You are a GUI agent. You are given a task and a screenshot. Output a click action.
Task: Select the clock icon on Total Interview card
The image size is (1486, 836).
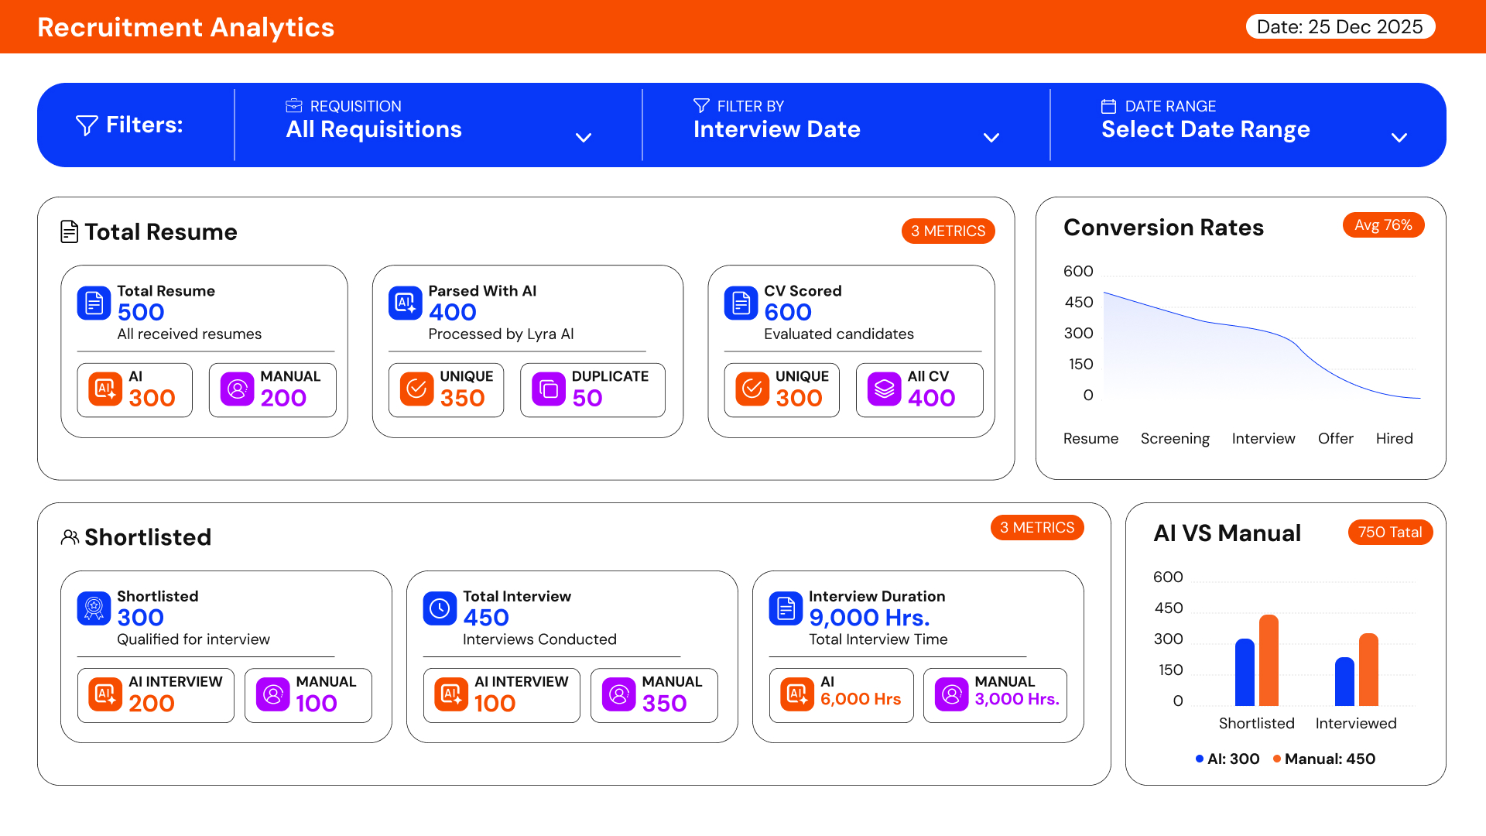tap(440, 609)
